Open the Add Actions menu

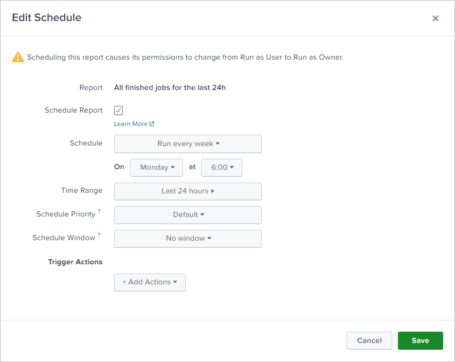pyautogui.click(x=150, y=282)
